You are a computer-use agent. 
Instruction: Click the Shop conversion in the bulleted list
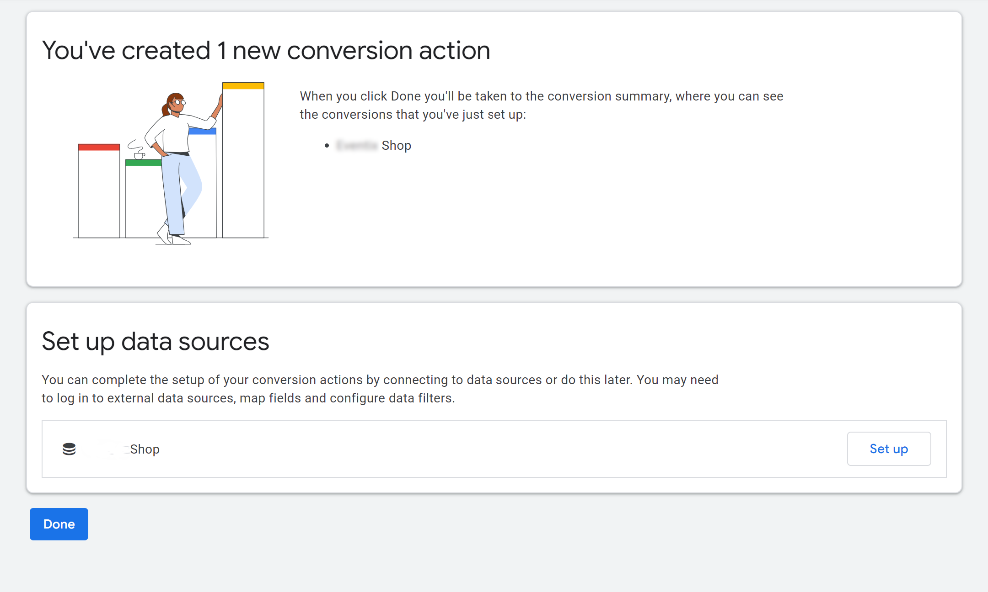click(374, 145)
